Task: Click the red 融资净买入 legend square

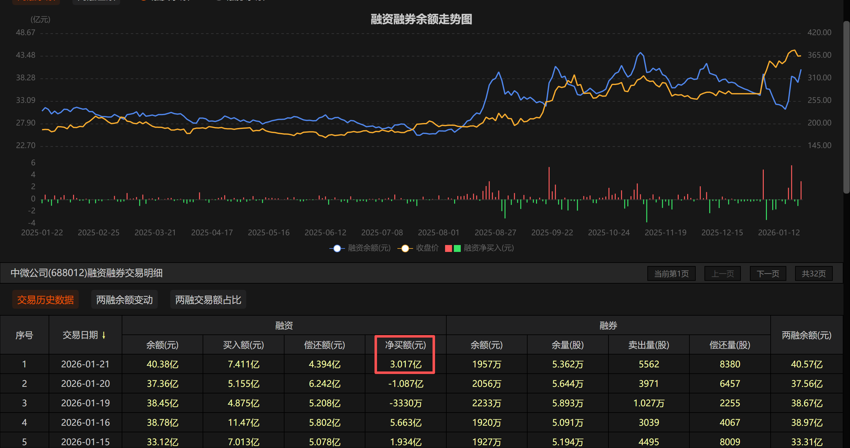Action: point(449,248)
